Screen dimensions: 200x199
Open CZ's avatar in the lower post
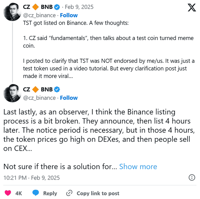(12, 95)
